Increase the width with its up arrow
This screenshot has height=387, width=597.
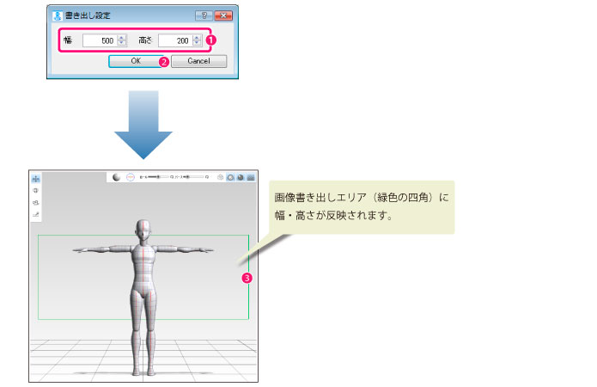click(121, 38)
